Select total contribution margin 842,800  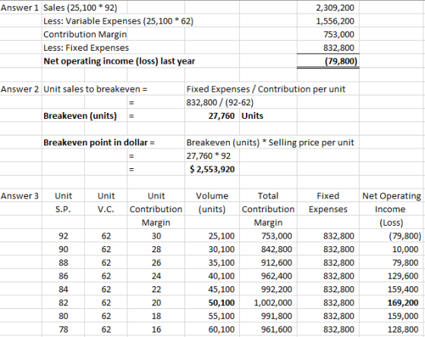coord(277,249)
